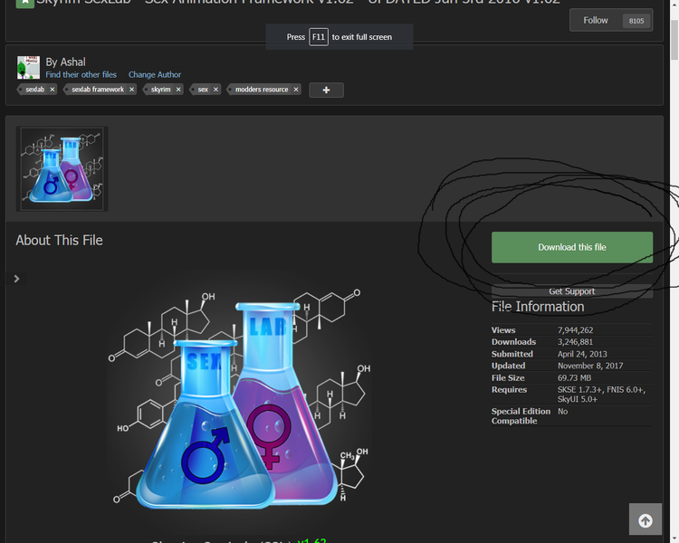Image resolution: width=679 pixels, height=543 pixels.
Task: Remove the sexlab framework tag x
Action: click(x=131, y=90)
